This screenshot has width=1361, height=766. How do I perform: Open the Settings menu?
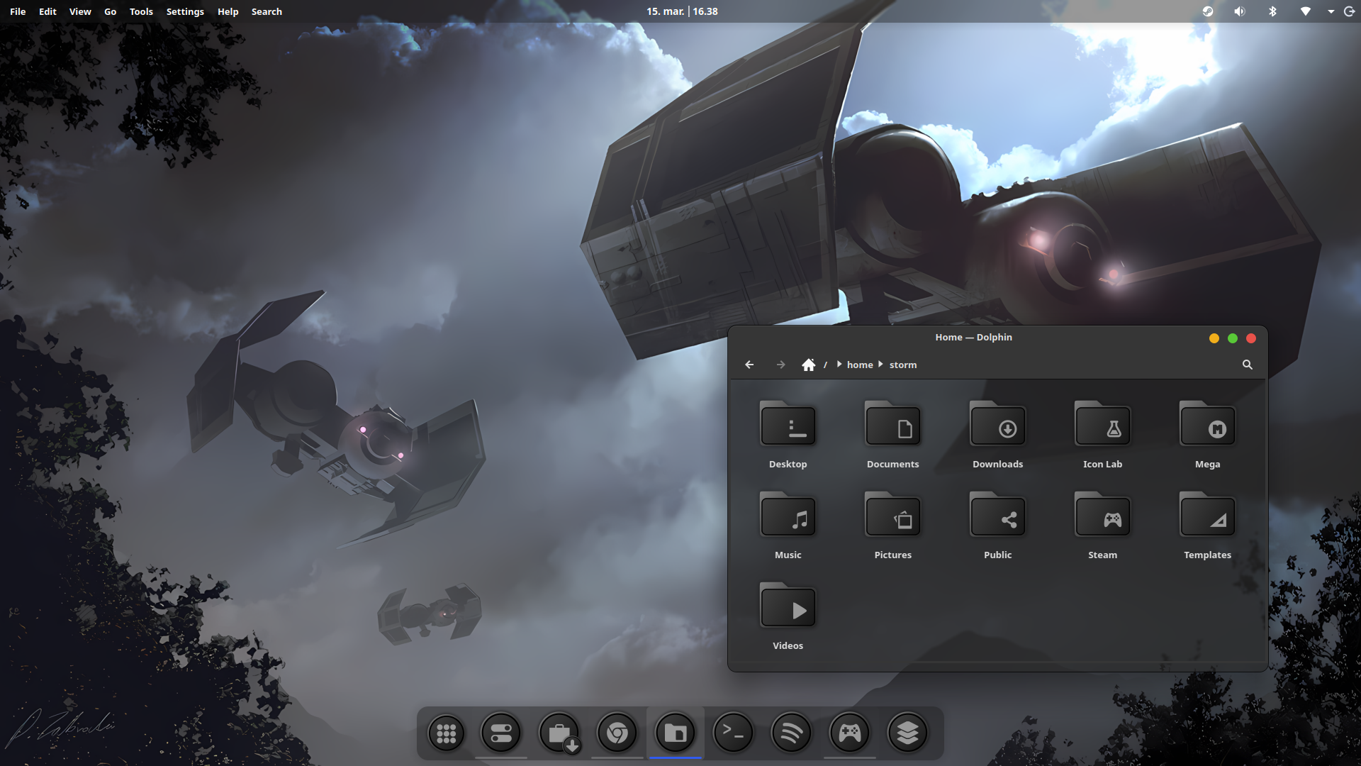[185, 11]
